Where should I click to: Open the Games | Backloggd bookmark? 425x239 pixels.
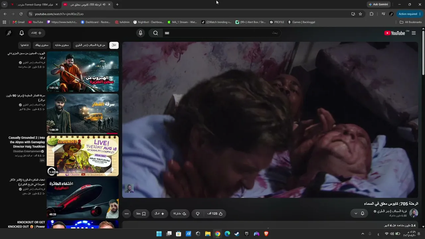tap(301, 22)
